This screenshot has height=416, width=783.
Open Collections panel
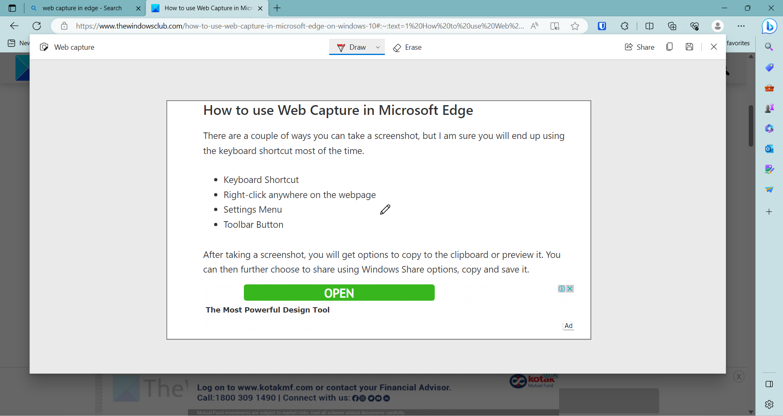[672, 26]
